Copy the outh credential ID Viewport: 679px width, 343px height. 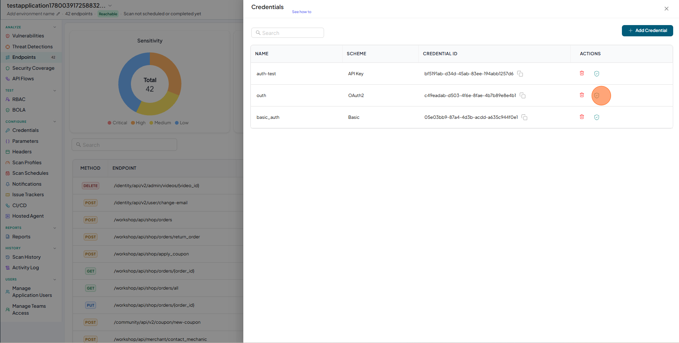click(x=523, y=96)
